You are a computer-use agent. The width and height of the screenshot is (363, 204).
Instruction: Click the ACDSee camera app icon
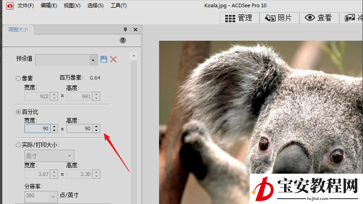[x=10, y=5]
